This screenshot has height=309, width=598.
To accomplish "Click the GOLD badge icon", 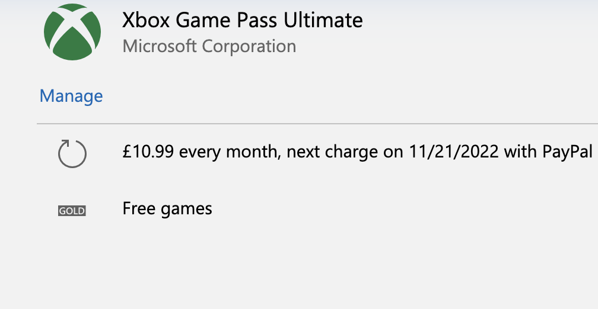I will pyautogui.click(x=72, y=211).
